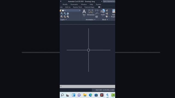Open the Chat app on the taskbar

79,95
